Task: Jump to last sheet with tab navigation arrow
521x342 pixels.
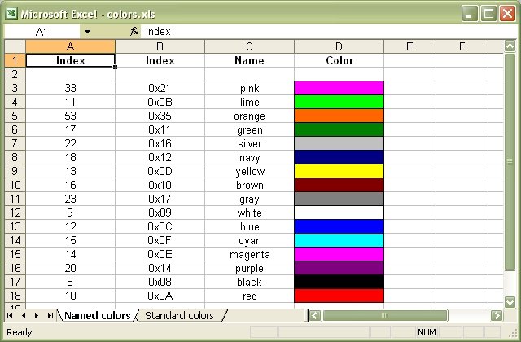Action: pos(50,315)
